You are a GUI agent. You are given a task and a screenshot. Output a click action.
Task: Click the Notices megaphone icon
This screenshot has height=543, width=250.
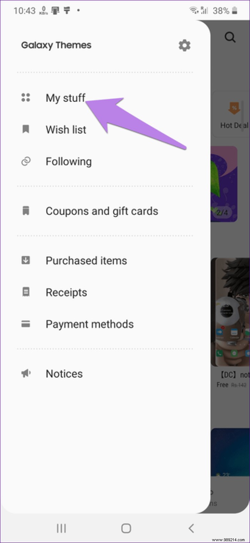pos(25,373)
